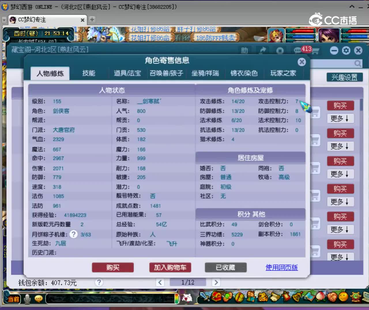Select the 人物/修炼 tab

click(50, 74)
